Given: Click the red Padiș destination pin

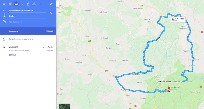Looking at the screenshot, I should click(169, 88).
